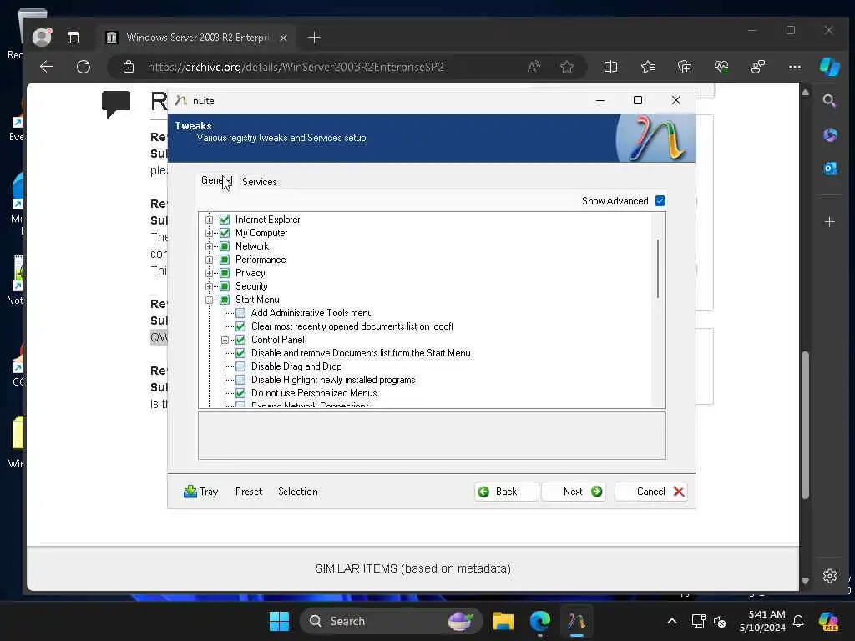Image resolution: width=855 pixels, height=641 pixels.
Task: Open File Explorer from taskbar
Action: (x=503, y=621)
